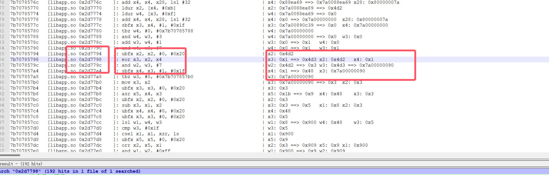Select 'sbfx x3, x4, #1, #0x1f' at 7b7078577c

click(x=153, y=25)
